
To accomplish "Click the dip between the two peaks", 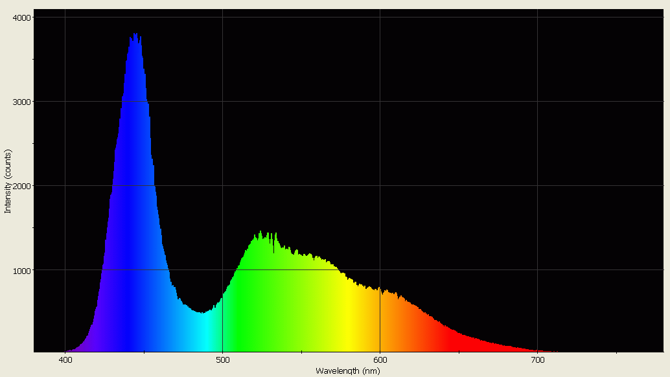I will (201, 317).
